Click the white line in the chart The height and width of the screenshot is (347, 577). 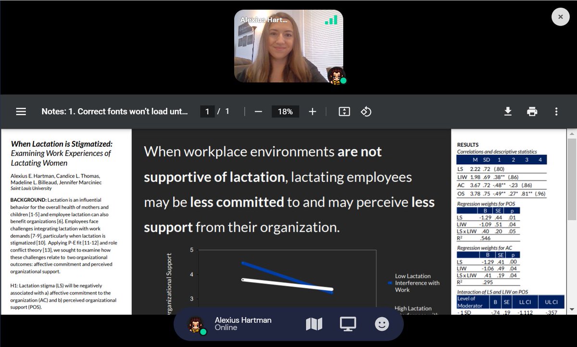tap(288, 284)
